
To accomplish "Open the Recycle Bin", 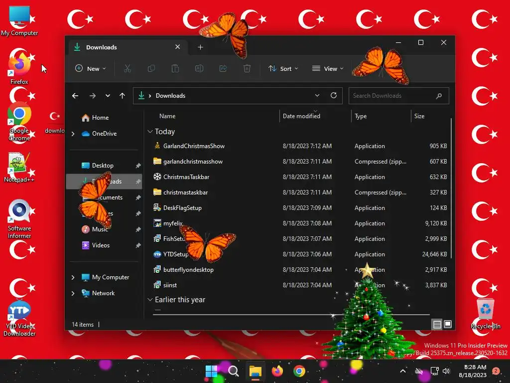I will click(x=485, y=314).
